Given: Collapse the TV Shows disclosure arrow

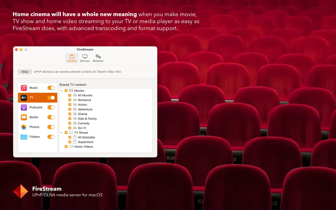Looking at the screenshot, I should click(62, 133).
